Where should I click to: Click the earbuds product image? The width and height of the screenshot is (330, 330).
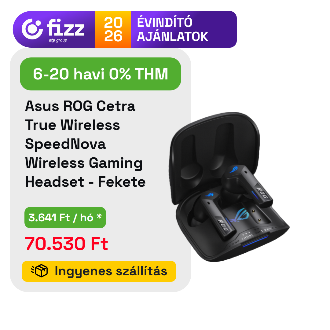point(229,187)
